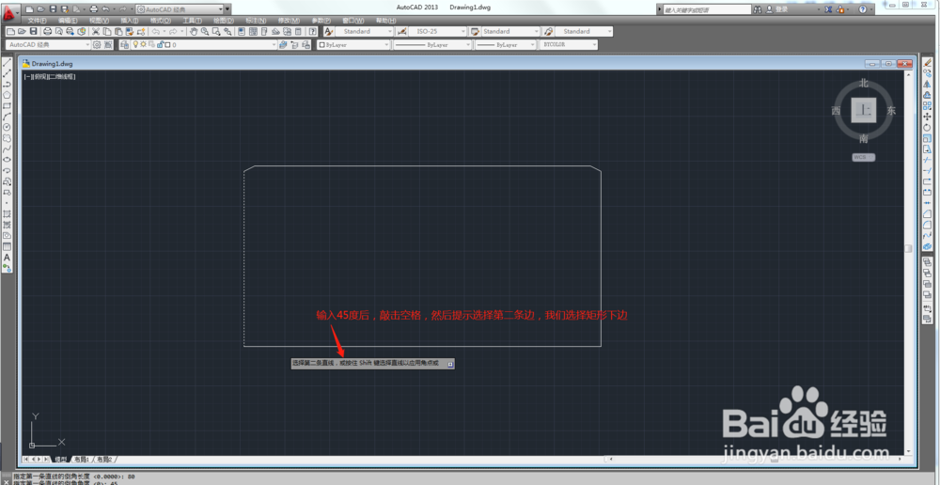Screen dimensions: 940x485
Task: Click the Move tool in modify toolbar
Action: 928,117
